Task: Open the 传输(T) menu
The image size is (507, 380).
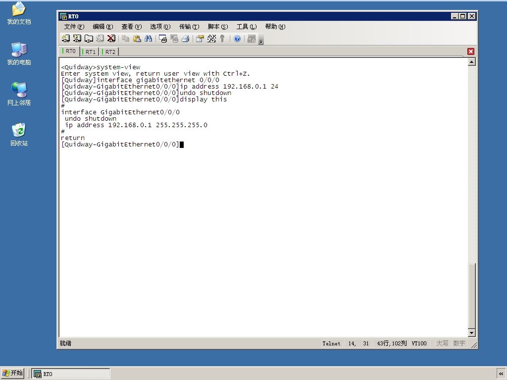Action: 189,27
